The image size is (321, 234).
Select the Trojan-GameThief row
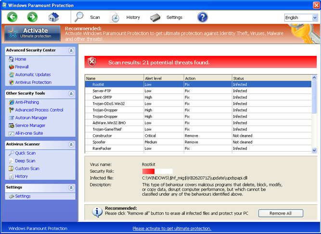[198, 129]
